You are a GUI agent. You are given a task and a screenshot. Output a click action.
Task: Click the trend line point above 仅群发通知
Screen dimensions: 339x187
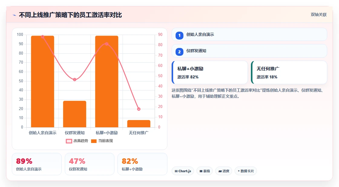pos(74,80)
